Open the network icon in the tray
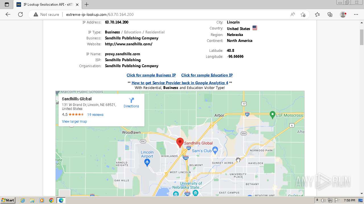 pos(330,200)
